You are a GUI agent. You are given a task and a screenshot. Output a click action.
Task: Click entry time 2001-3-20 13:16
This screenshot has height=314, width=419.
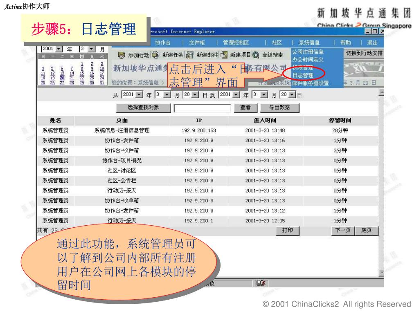[265, 141]
